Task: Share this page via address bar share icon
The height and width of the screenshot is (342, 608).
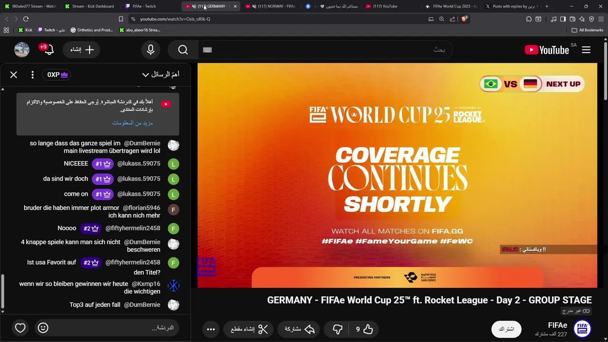Action: (452, 19)
